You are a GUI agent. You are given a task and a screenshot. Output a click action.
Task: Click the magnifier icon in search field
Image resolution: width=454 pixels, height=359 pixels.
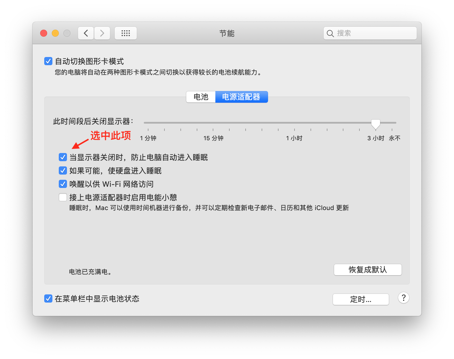click(330, 33)
